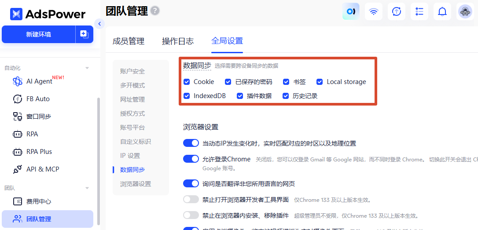This screenshot has width=478, height=230.
Task: Uncheck the 历史记录 checkbox
Action: tap(286, 96)
